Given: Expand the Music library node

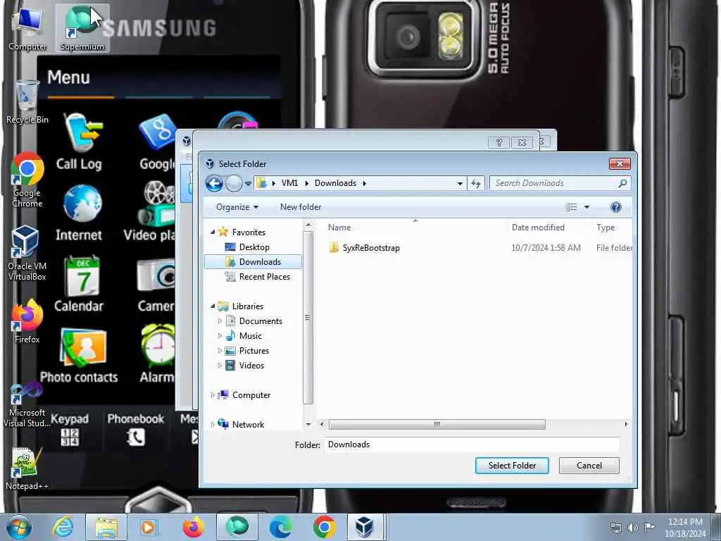Looking at the screenshot, I should tap(220, 336).
